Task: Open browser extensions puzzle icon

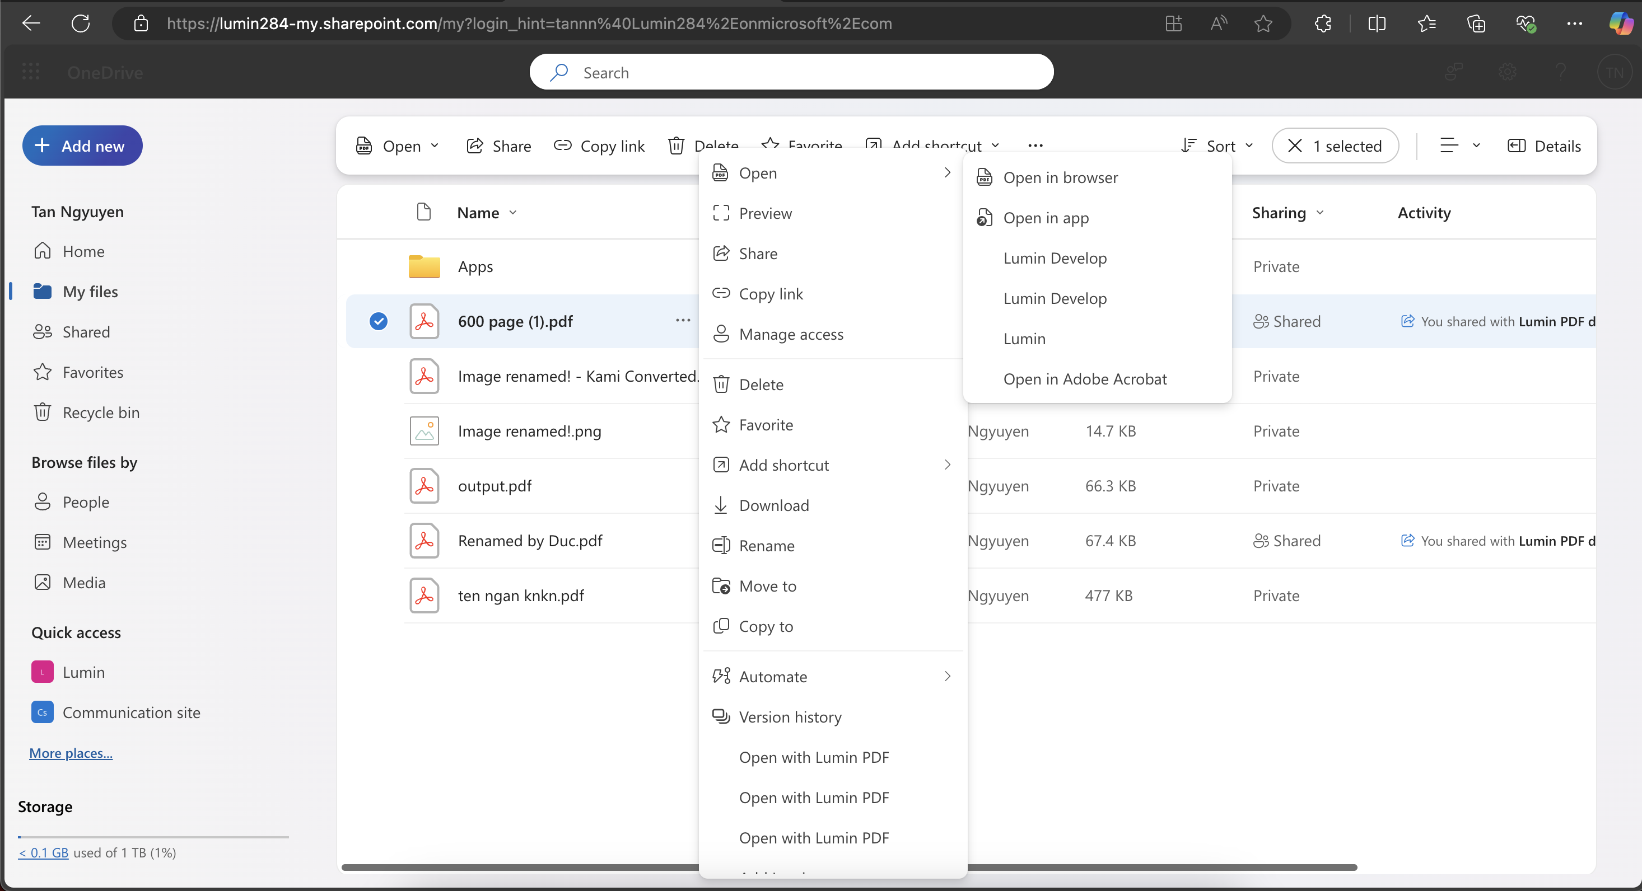Action: 1323,24
